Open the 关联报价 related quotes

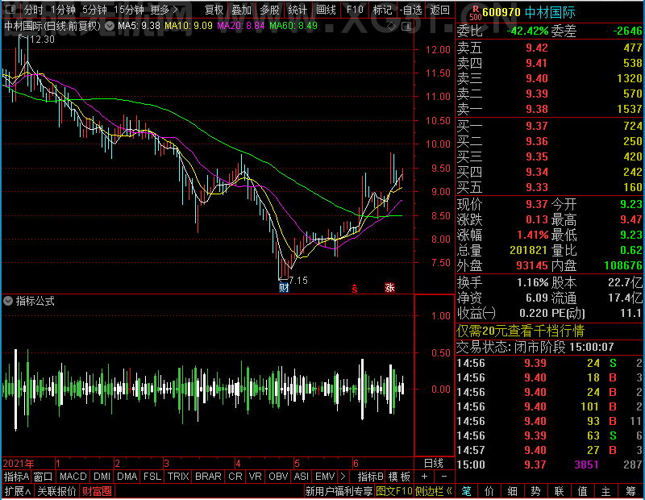(56, 491)
